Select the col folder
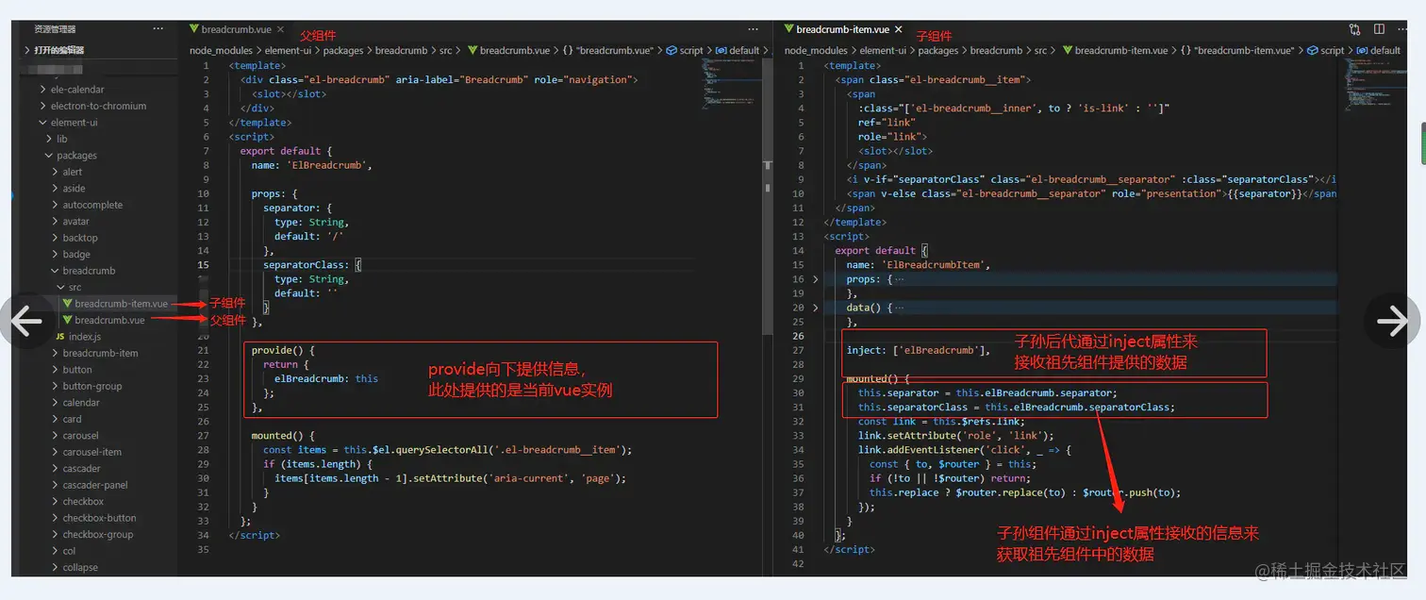The width and height of the screenshot is (1426, 600). (69, 551)
